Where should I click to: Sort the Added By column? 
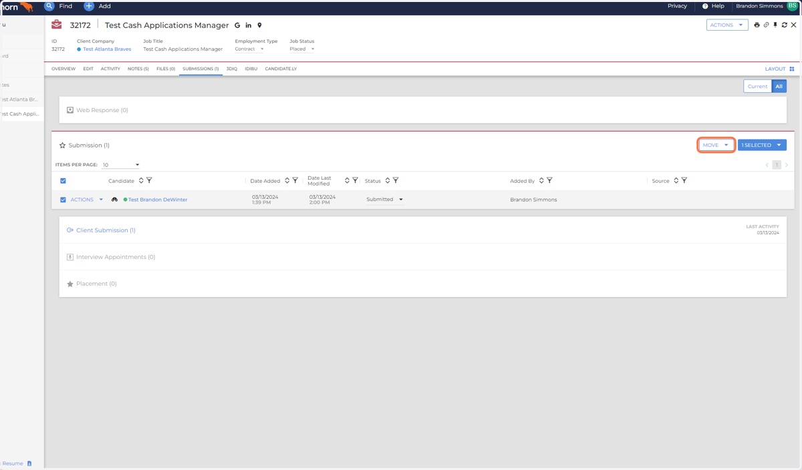541,180
